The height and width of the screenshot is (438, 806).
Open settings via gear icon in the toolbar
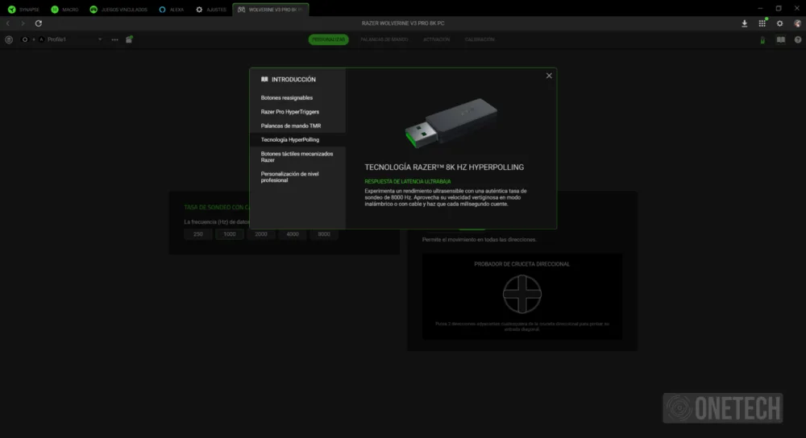(779, 23)
